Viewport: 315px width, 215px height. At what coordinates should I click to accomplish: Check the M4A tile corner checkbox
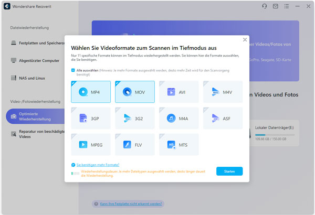tap(161, 109)
